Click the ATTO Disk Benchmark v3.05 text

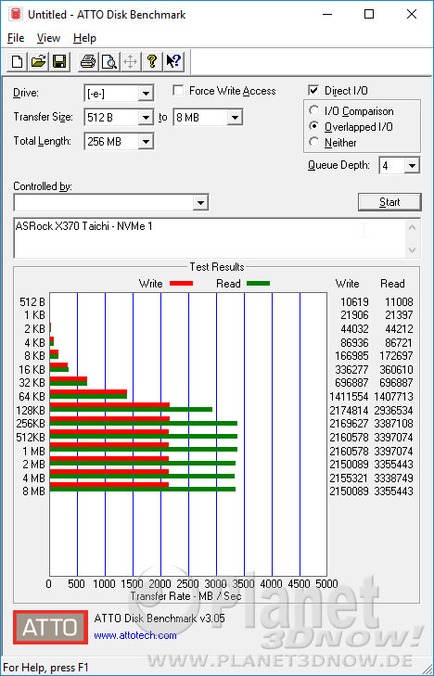[160, 619]
